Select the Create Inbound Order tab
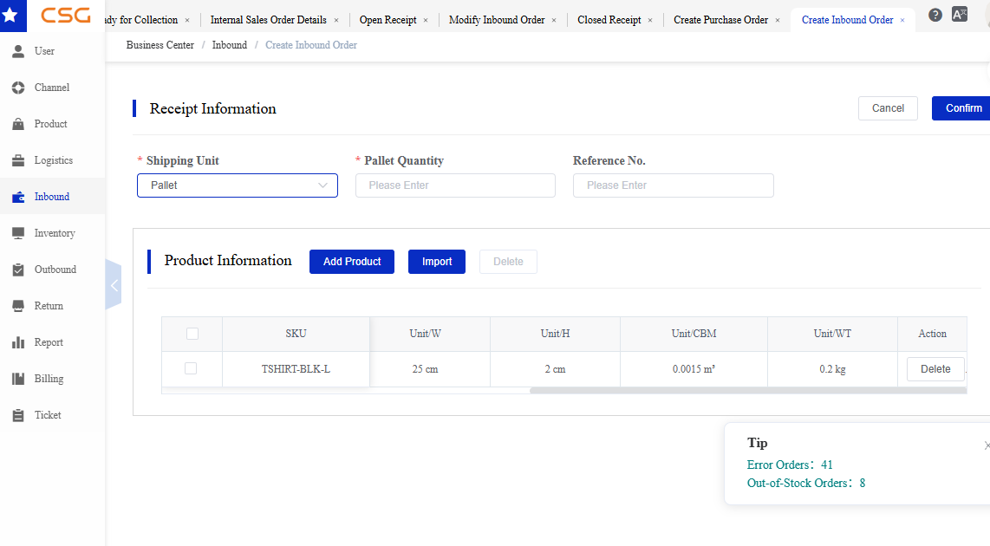This screenshot has width=990, height=546. [x=847, y=20]
